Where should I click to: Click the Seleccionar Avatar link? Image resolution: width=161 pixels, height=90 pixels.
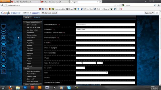click(x=83, y=85)
